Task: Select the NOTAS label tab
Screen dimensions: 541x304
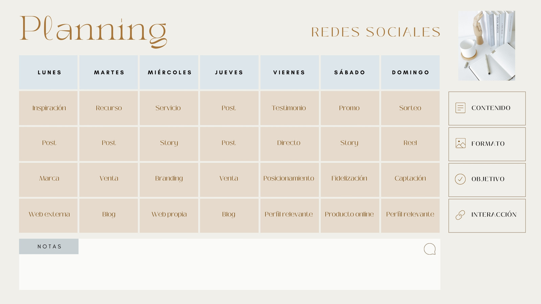Action: coord(49,247)
